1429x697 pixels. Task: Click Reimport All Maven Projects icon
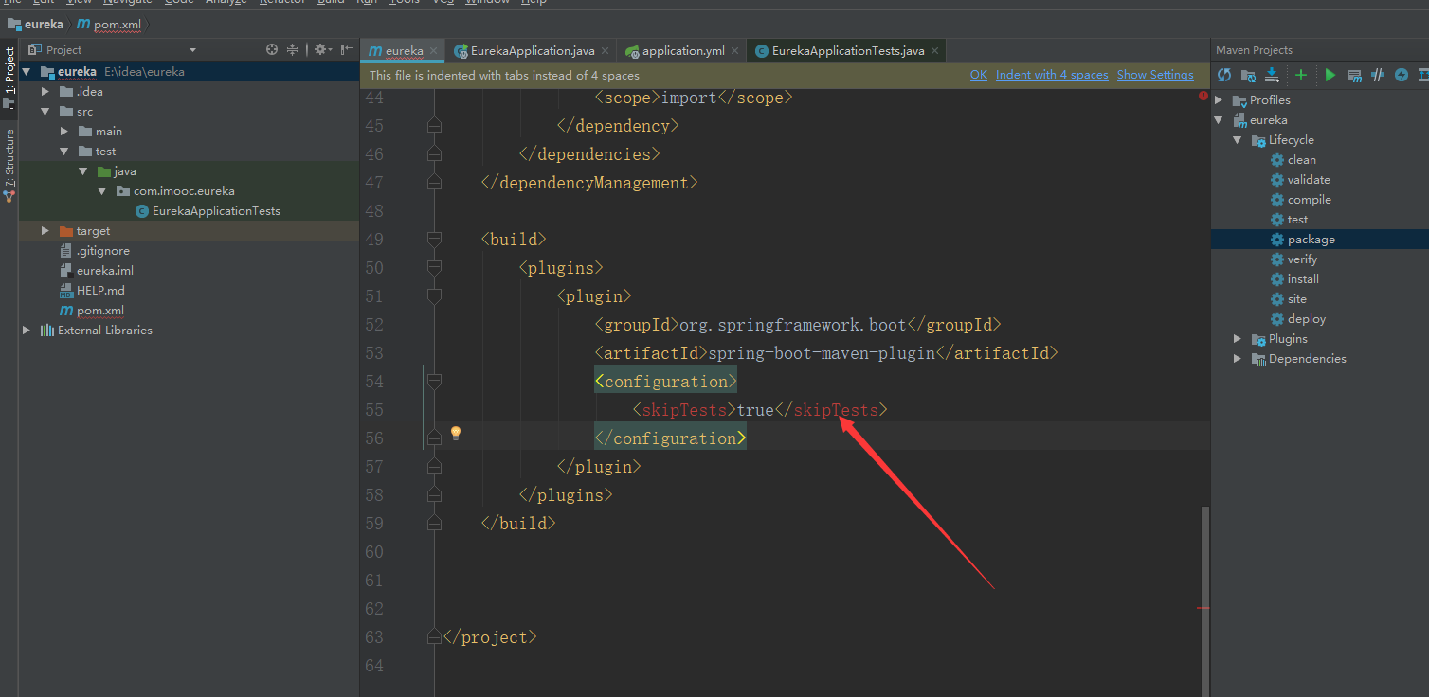tap(1224, 75)
